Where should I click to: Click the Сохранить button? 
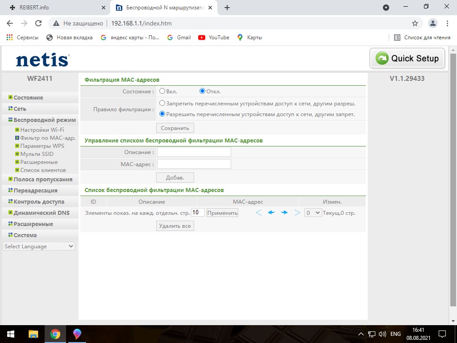175,128
